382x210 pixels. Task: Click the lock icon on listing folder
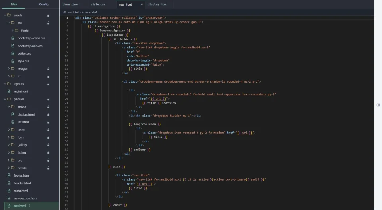48,153
